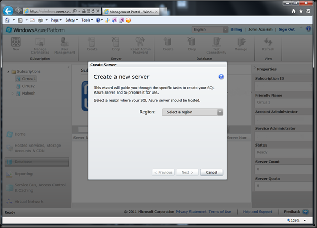Open Service Bus, Access Control & Caching
The height and width of the screenshot is (228, 317).
tap(36, 188)
